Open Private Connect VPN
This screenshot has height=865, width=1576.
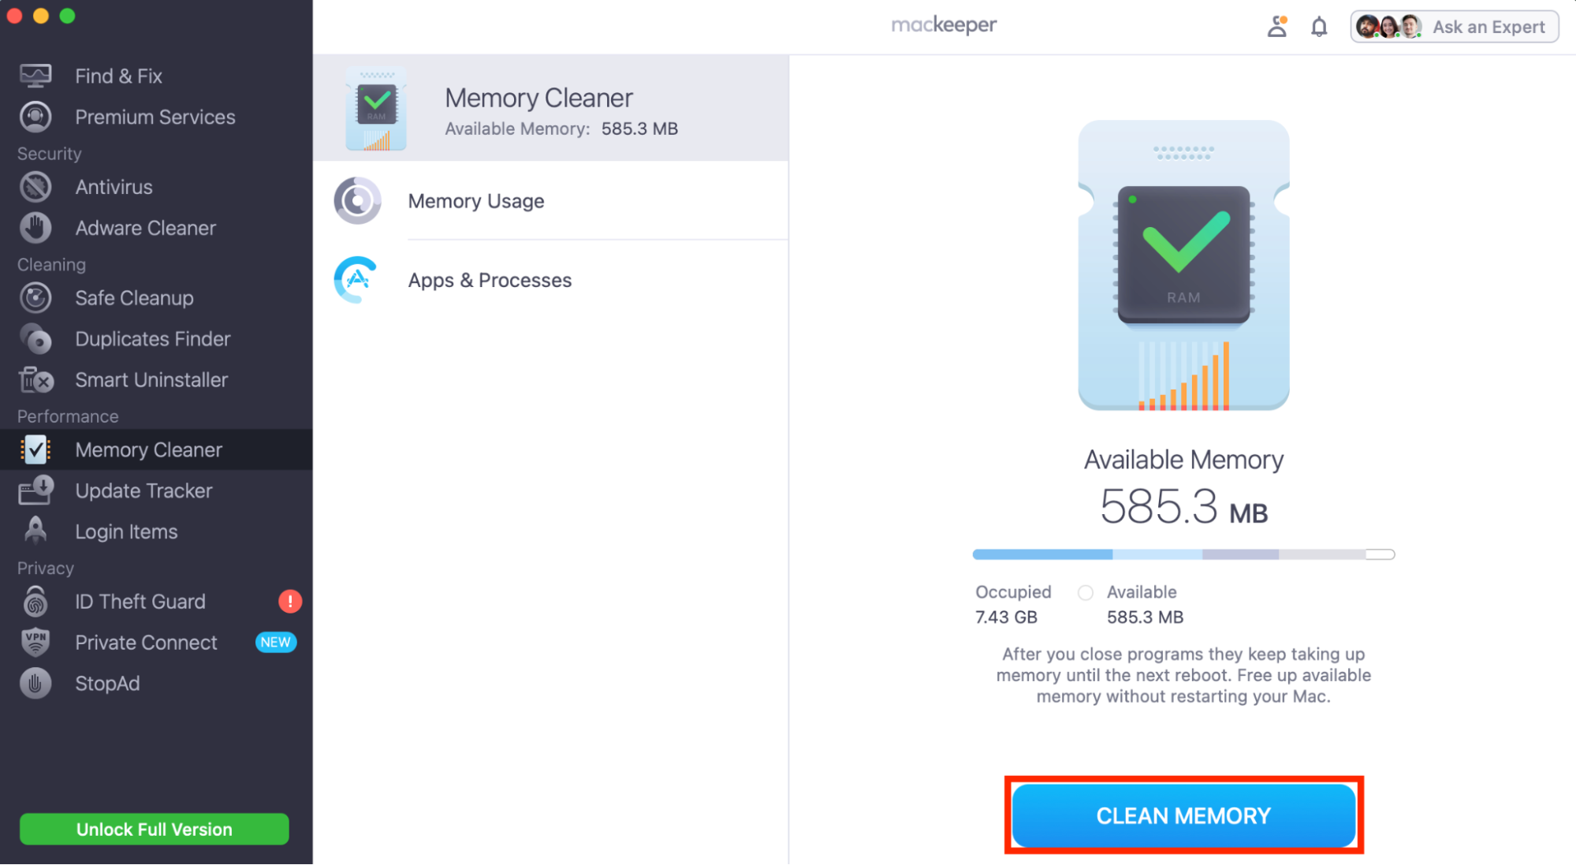146,643
